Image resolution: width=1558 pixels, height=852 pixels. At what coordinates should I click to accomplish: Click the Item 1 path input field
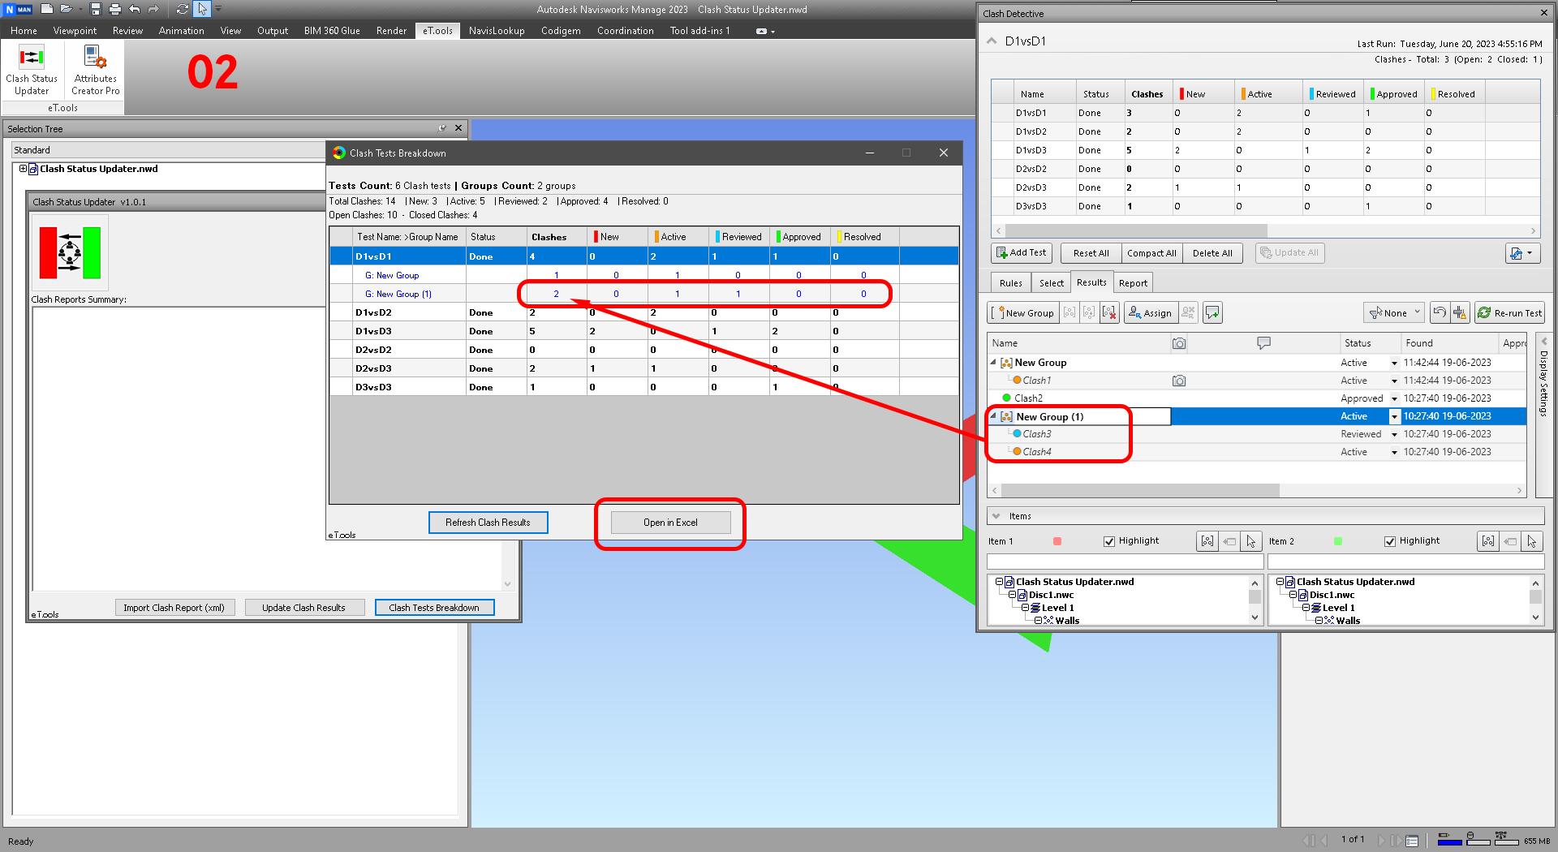[1125, 562]
